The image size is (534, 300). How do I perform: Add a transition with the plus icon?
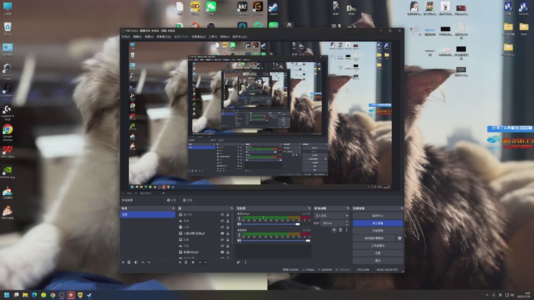click(x=334, y=230)
